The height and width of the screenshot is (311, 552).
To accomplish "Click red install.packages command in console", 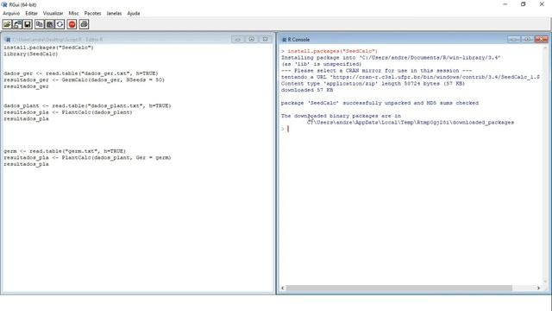I will 332,51.
